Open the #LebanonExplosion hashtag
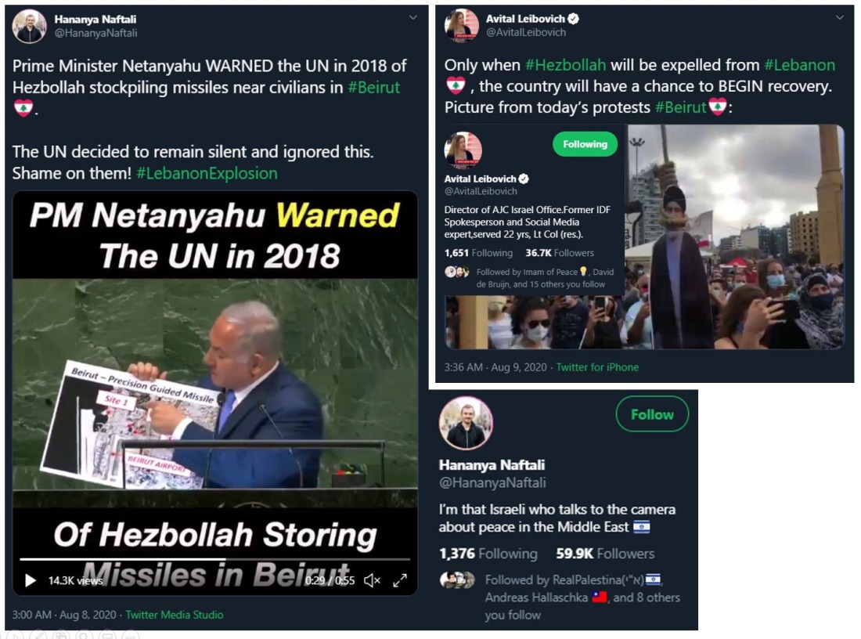The height and width of the screenshot is (639, 861). (207, 173)
